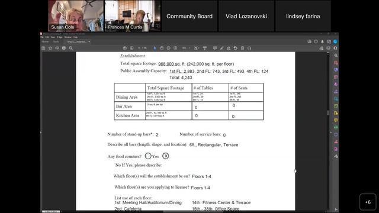Open the View menu
Viewport: 379px width, 213px height.
tap(53, 37)
